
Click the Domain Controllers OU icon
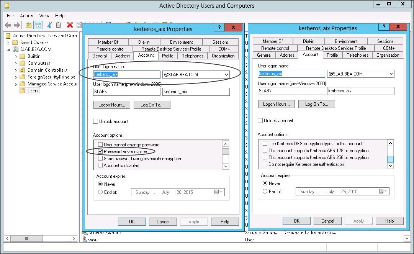coord(23,70)
